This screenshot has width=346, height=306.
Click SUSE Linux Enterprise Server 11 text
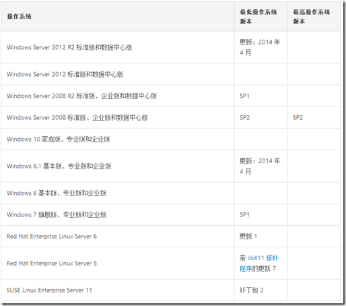[49, 290]
